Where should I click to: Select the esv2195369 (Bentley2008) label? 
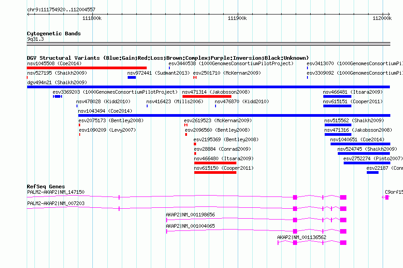pos(226,139)
